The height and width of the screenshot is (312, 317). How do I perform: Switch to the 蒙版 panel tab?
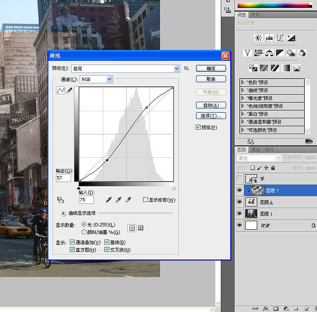click(256, 15)
